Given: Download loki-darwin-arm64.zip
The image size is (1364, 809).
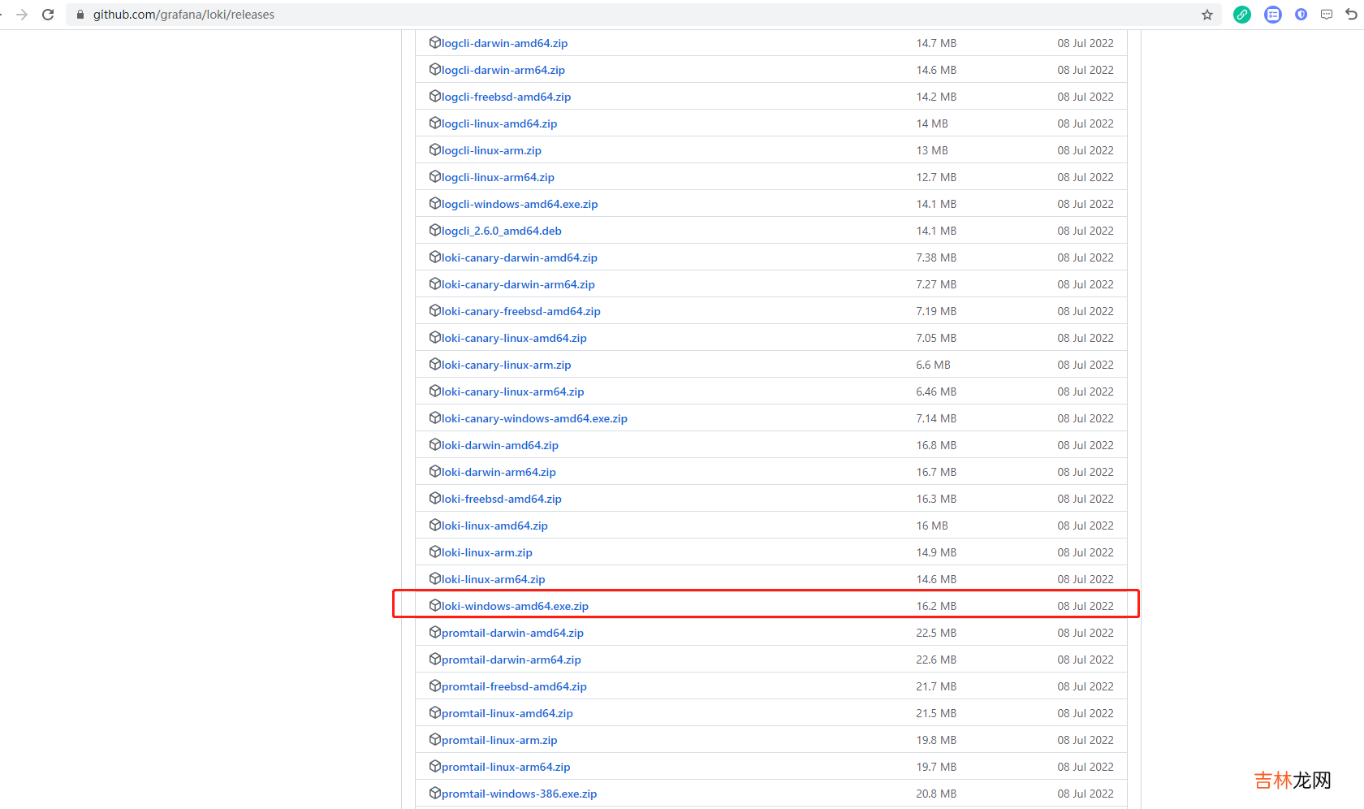Looking at the screenshot, I should (x=499, y=472).
